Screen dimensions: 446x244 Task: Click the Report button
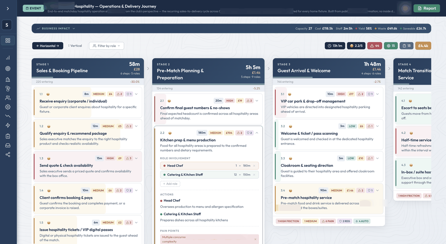coord(426,8)
